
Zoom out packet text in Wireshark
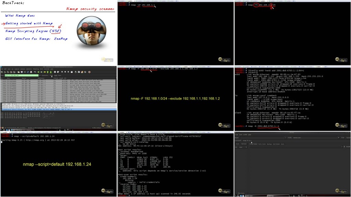(65, 72)
